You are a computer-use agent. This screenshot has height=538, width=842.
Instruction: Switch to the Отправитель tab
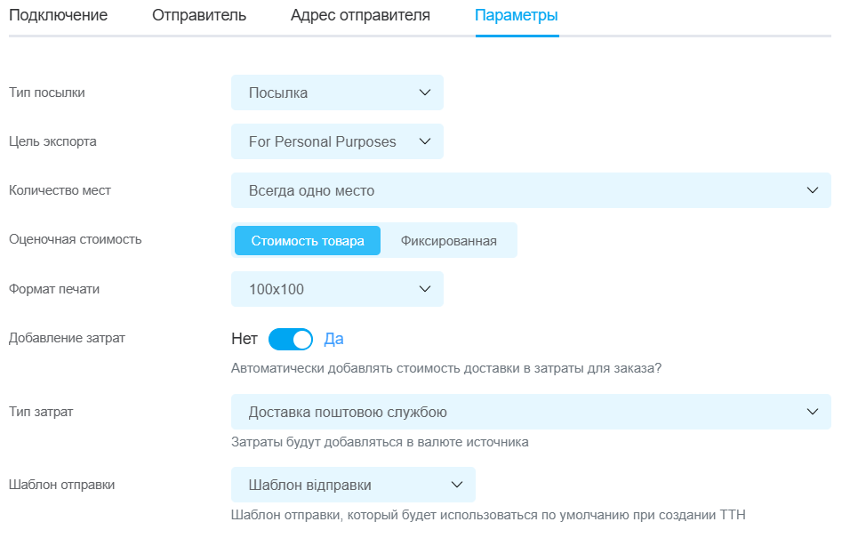tap(198, 15)
